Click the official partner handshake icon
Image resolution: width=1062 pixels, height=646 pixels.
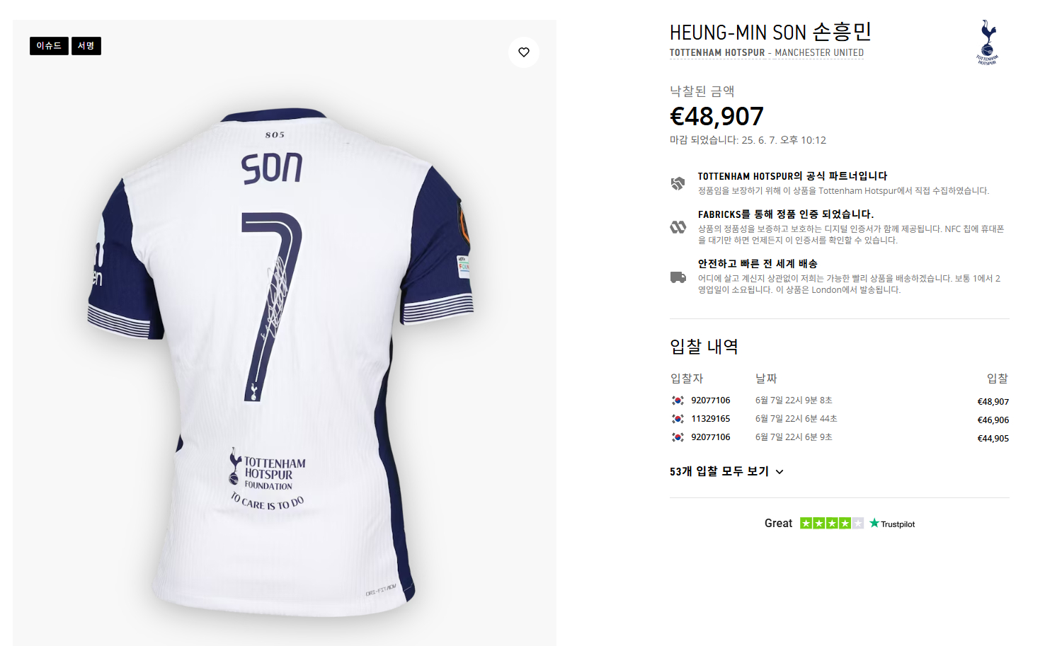[678, 183]
